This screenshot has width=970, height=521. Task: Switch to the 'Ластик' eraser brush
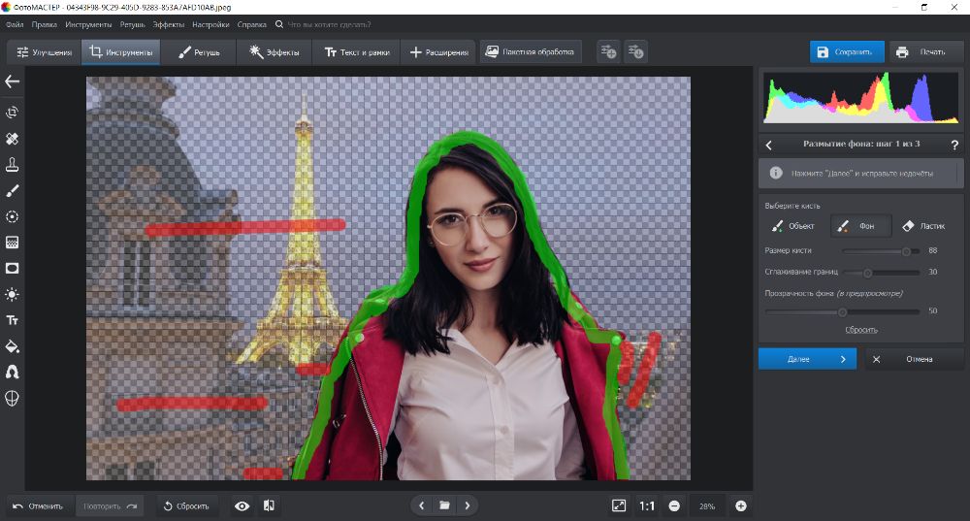click(x=922, y=226)
